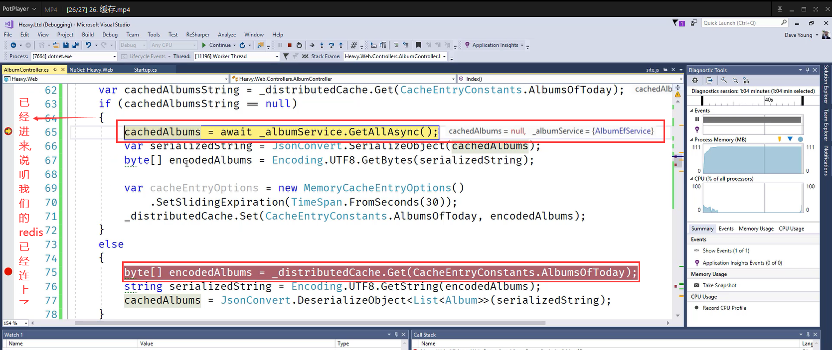Open the Analyze menu

227,34
